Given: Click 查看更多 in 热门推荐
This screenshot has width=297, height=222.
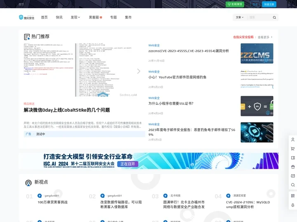Looking at the screenshot, I should coord(265,37).
